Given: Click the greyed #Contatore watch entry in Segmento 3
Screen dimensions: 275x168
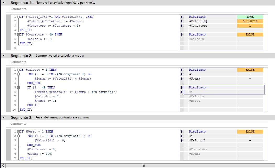Looking at the screenshot, I should pyautogui.click(x=198, y=149).
